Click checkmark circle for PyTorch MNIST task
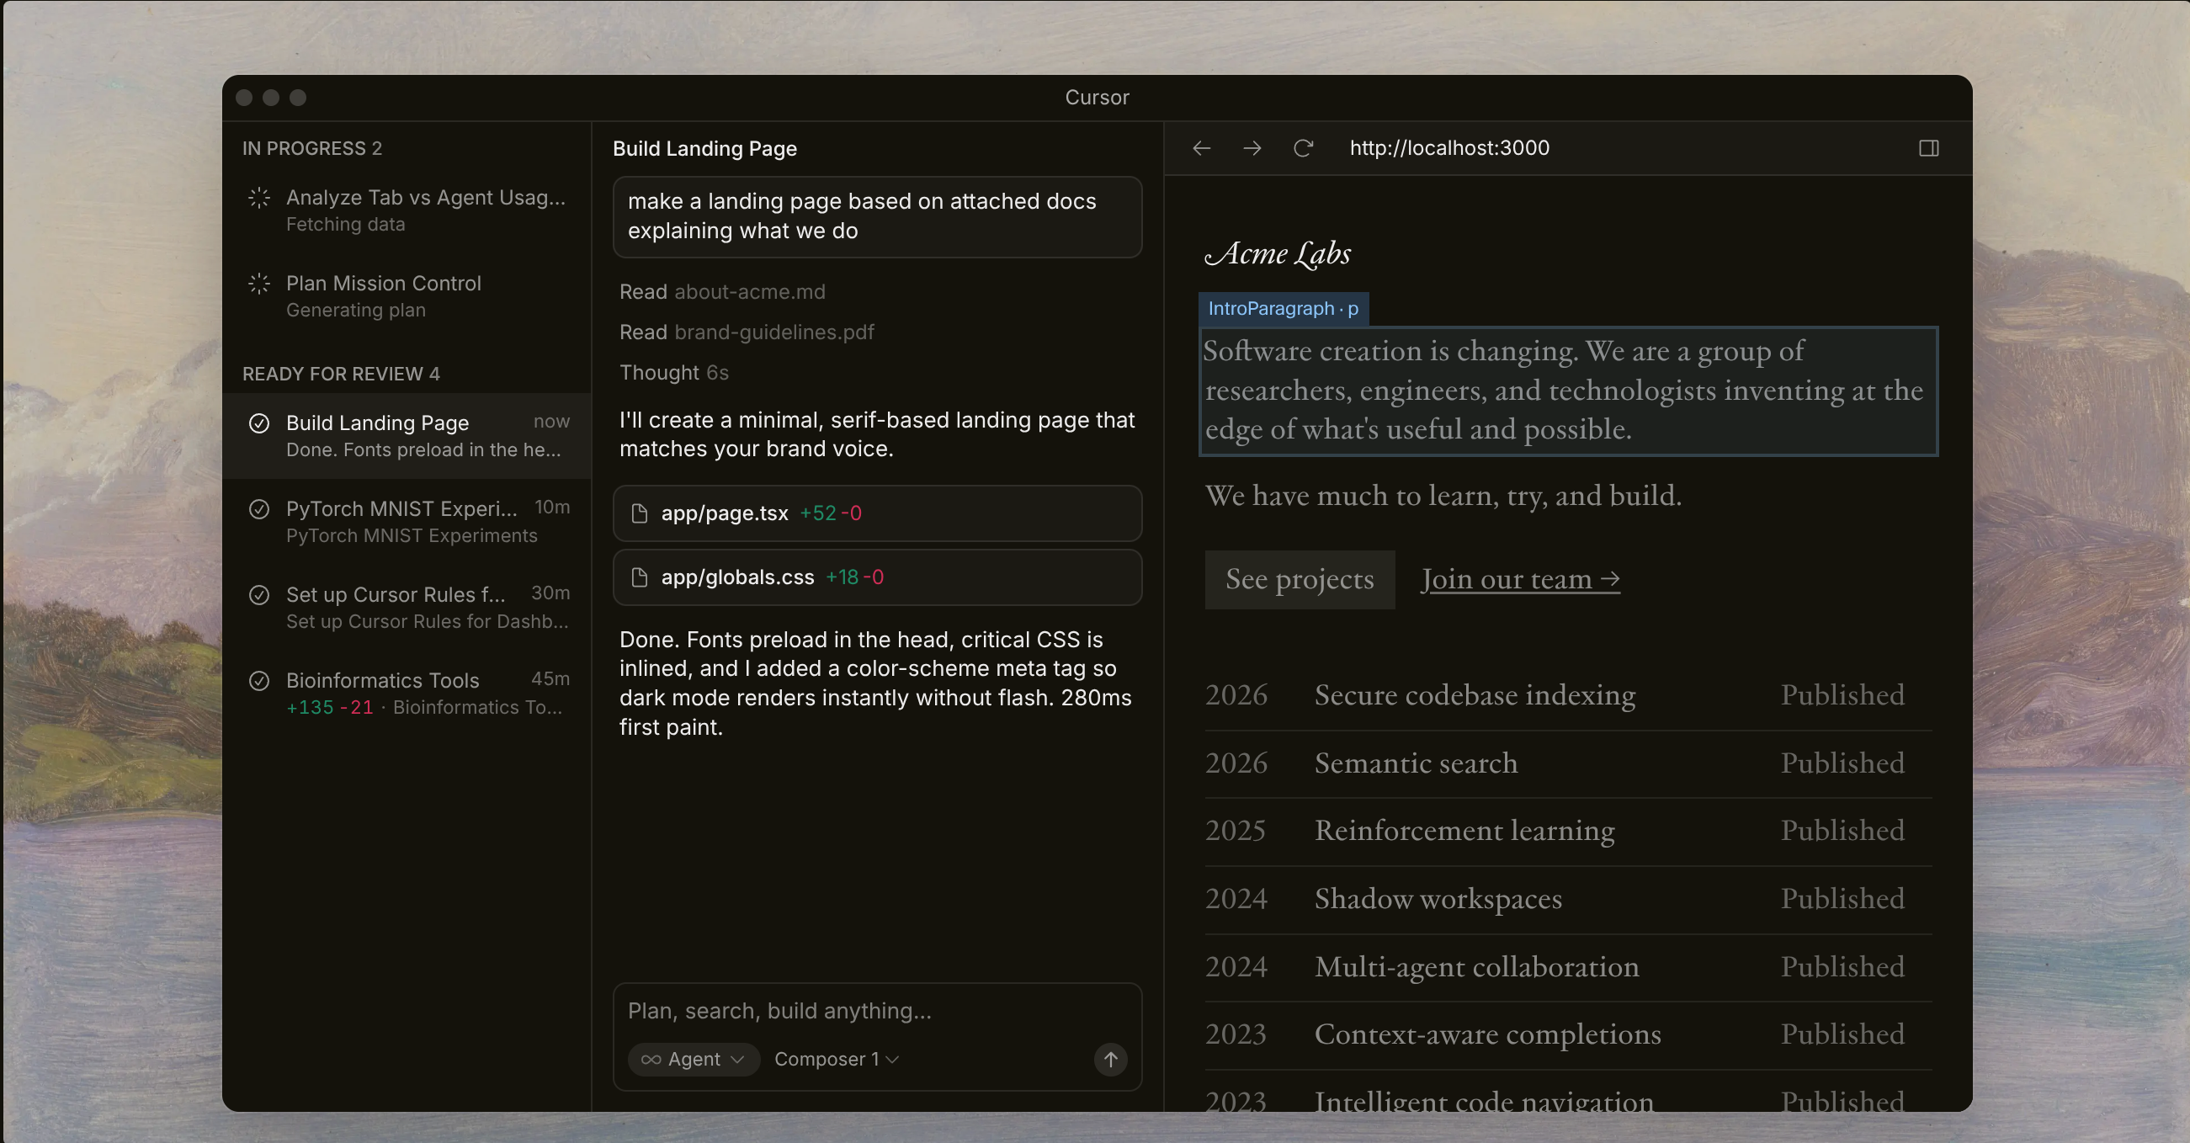Image resolution: width=2190 pixels, height=1143 pixels. click(x=258, y=508)
